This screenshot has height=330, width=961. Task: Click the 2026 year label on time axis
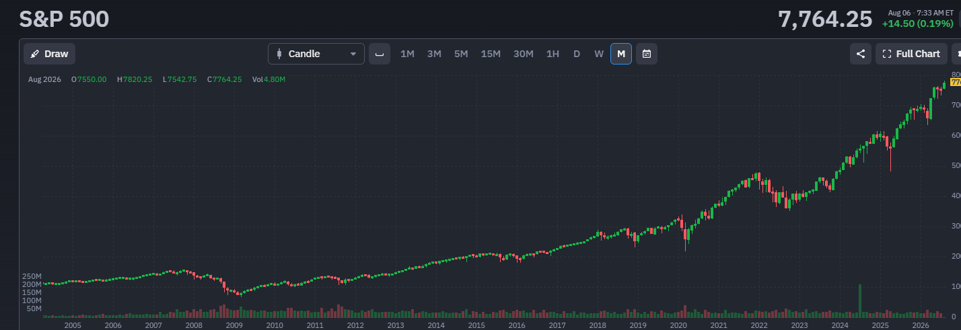[x=921, y=325]
